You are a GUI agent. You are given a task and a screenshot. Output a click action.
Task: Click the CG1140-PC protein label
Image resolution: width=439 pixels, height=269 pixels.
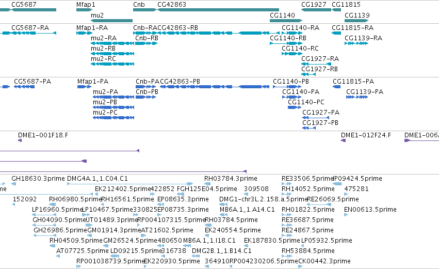click(306, 102)
